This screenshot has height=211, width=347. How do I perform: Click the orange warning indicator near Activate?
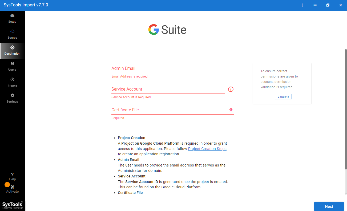7,184
